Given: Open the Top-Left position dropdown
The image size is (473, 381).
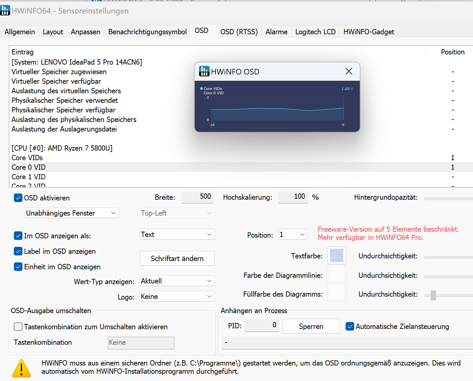Looking at the screenshot, I should 177,213.
